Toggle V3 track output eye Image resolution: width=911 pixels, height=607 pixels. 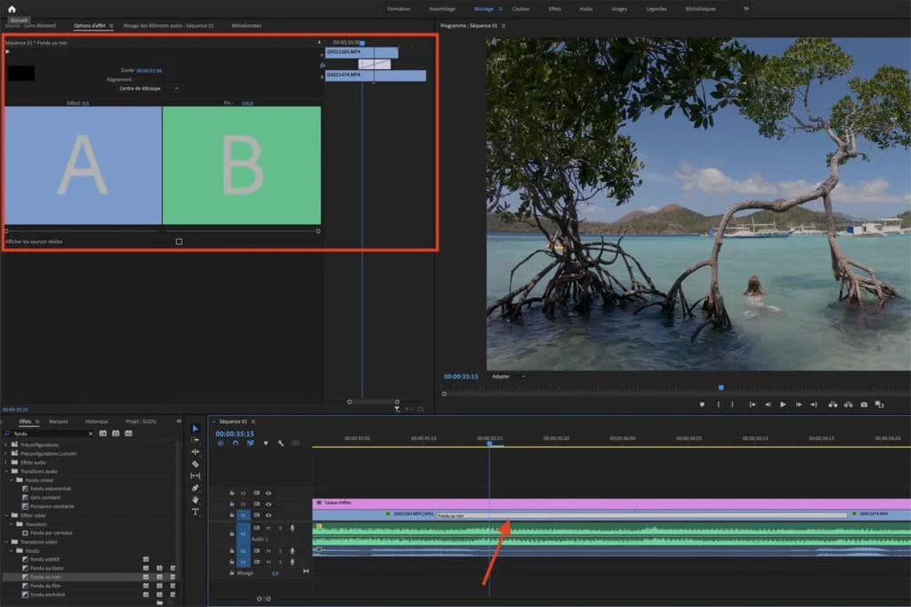click(269, 493)
